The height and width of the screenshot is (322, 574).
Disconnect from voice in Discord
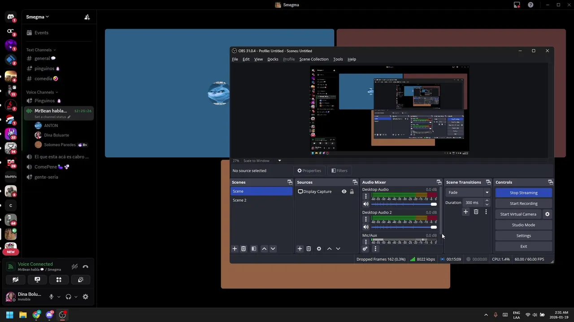[x=86, y=267]
